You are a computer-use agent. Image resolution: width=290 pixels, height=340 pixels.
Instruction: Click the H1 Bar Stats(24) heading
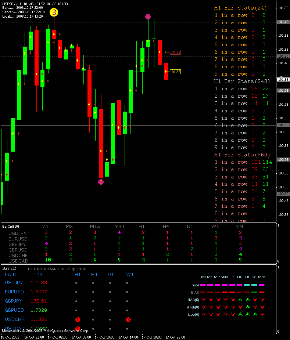(240, 8)
